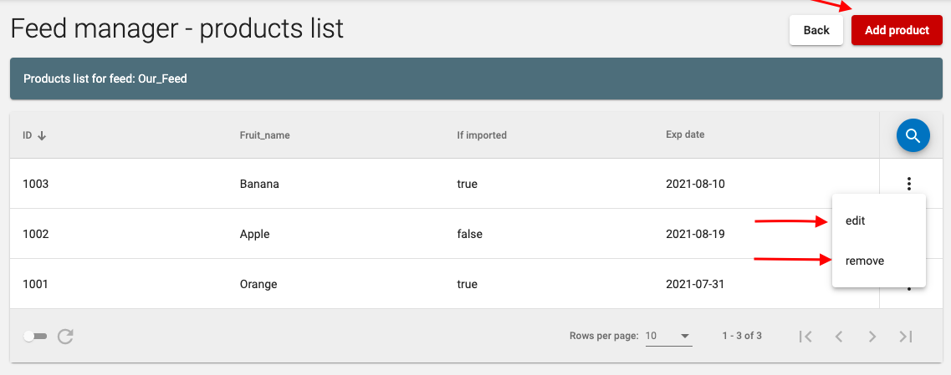The width and height of the screenshot is (951, 375).
Task: Click the blue search magnifier icon
Action: [913, 135]
